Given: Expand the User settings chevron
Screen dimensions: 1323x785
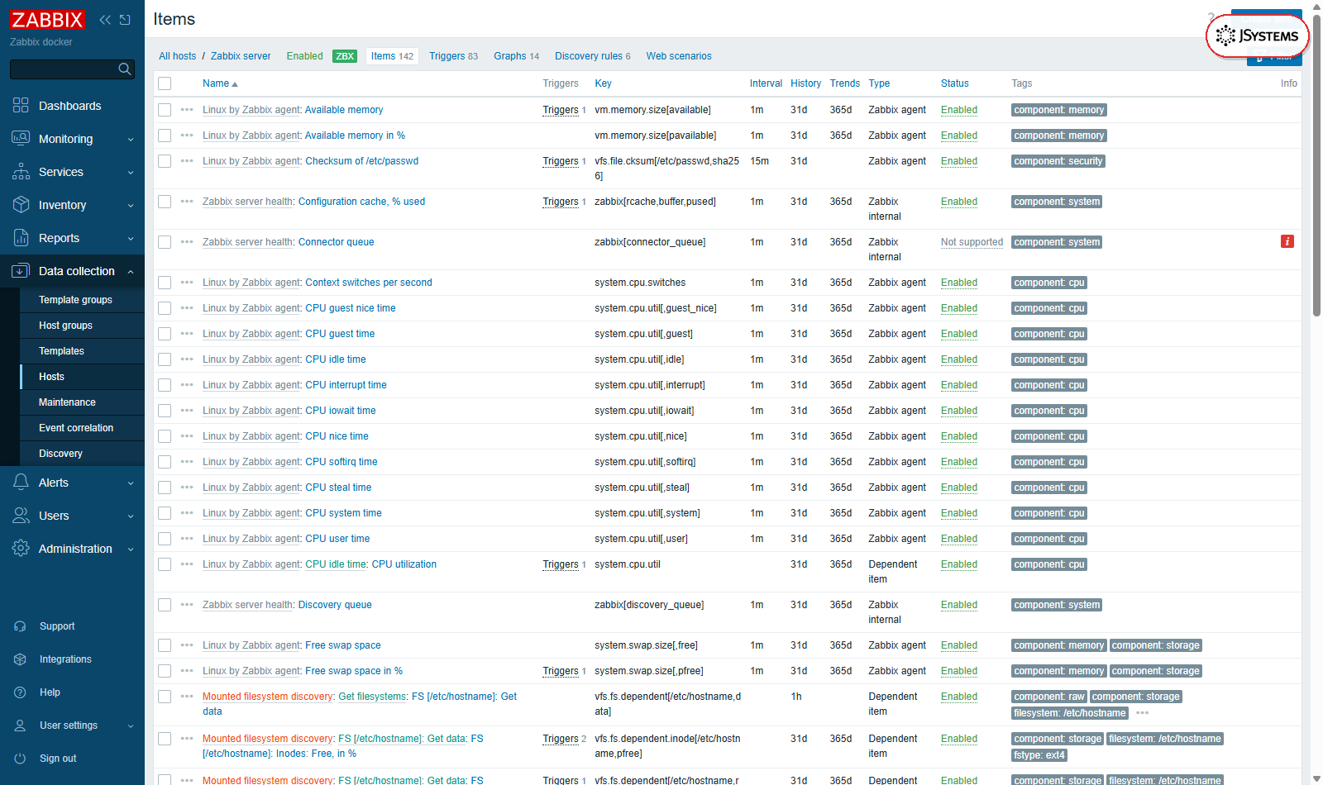Looking at the screenshot, I should pos(131,726).
